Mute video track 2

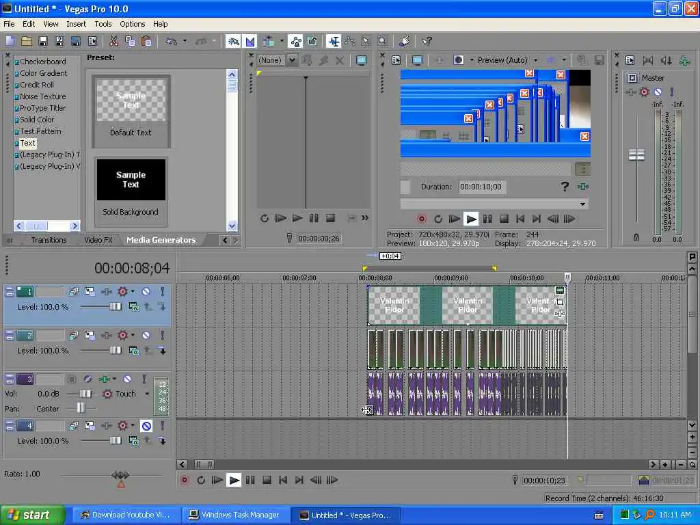[x=146, y=335]
